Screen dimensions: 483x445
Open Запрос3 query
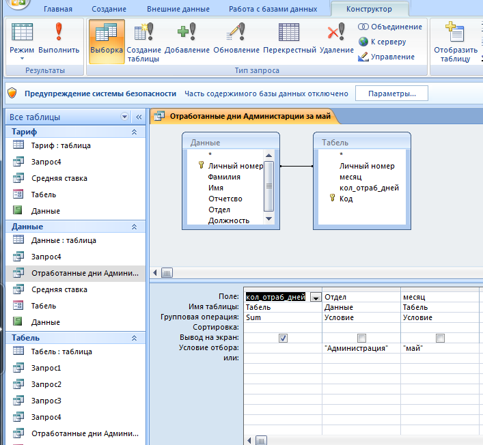(x=75, y=401)
